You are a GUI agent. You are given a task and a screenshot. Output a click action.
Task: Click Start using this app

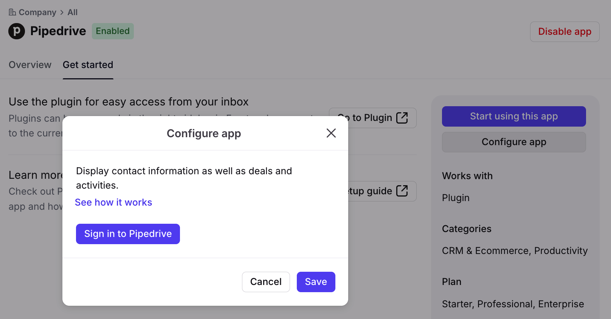514,116
